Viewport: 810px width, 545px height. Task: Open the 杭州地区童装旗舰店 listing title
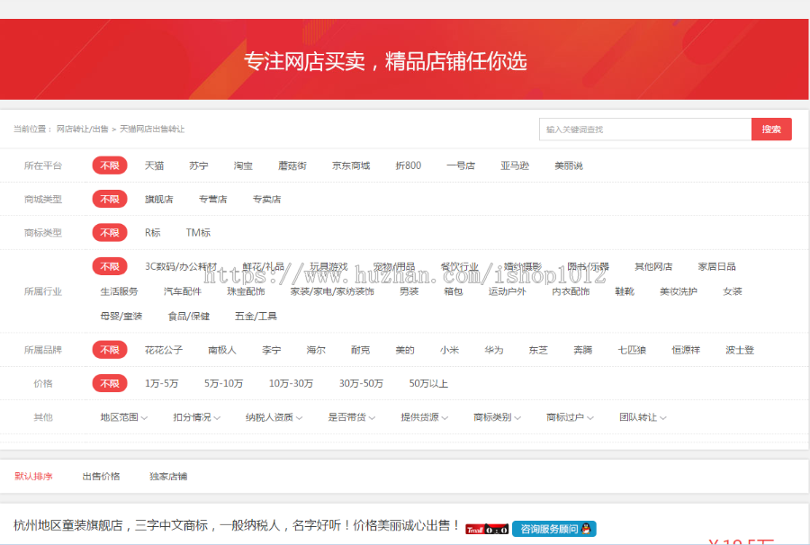236,525
